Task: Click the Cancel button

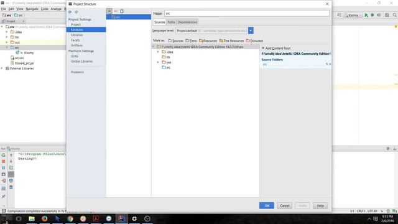Action: tap(285, 206)
